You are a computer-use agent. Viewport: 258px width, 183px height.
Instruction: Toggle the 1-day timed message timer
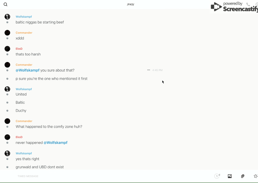pos(217,176)
